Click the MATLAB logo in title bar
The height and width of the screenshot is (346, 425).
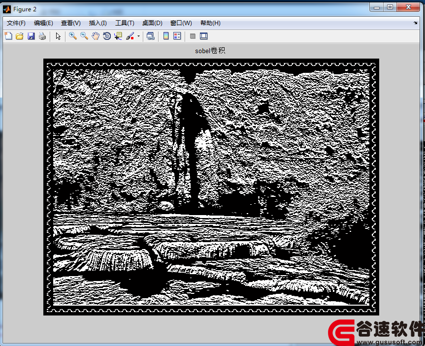click(x=7, y=9)
